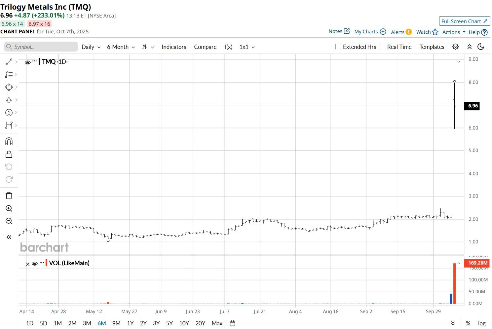Click the 6.96 current price label

pos(472,106)
